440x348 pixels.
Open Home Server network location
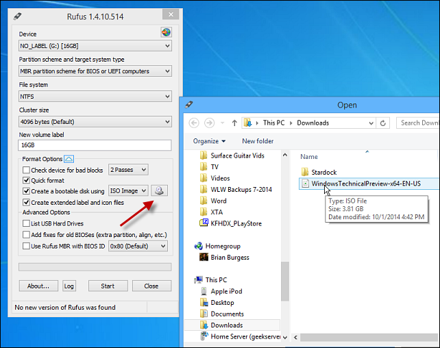click(x=245, y=336)
